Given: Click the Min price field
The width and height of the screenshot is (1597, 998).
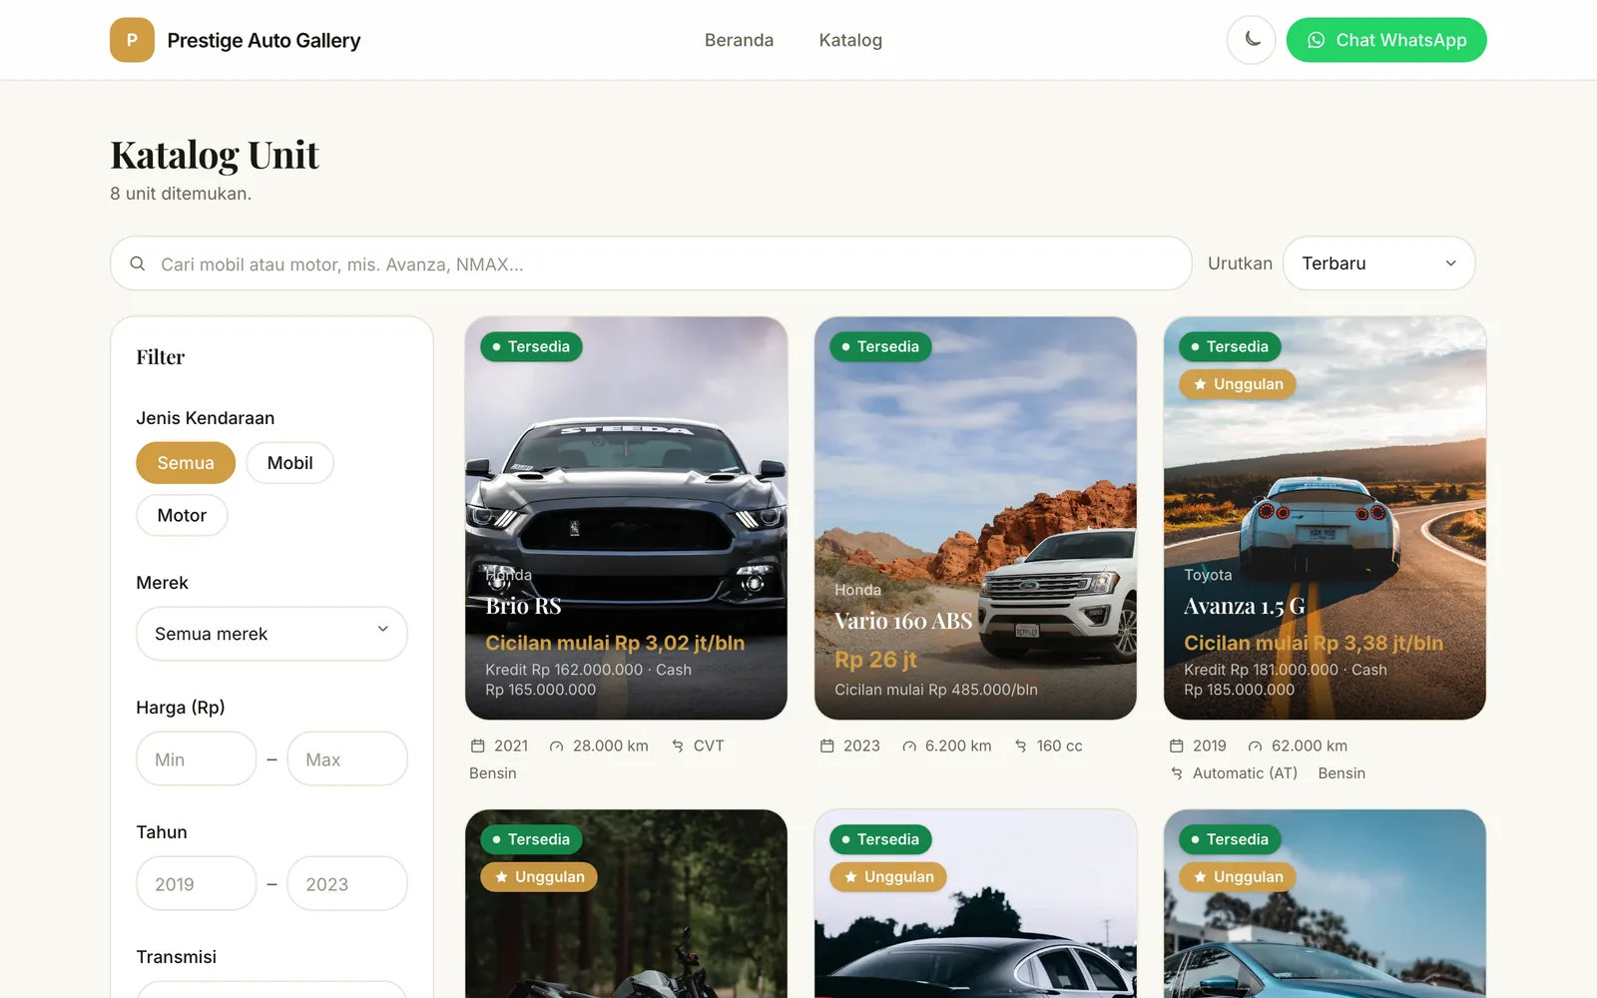Looking at the screenshot, I should [197, 758].
